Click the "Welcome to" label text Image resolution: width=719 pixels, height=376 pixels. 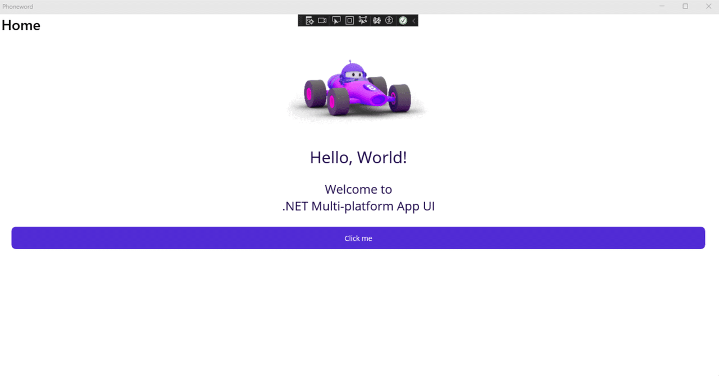[358, 189]
